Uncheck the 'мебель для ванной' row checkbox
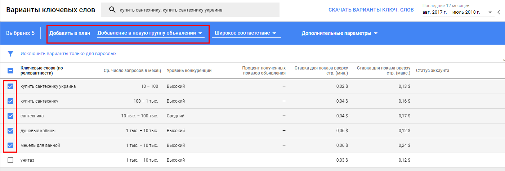 [11, 145]
